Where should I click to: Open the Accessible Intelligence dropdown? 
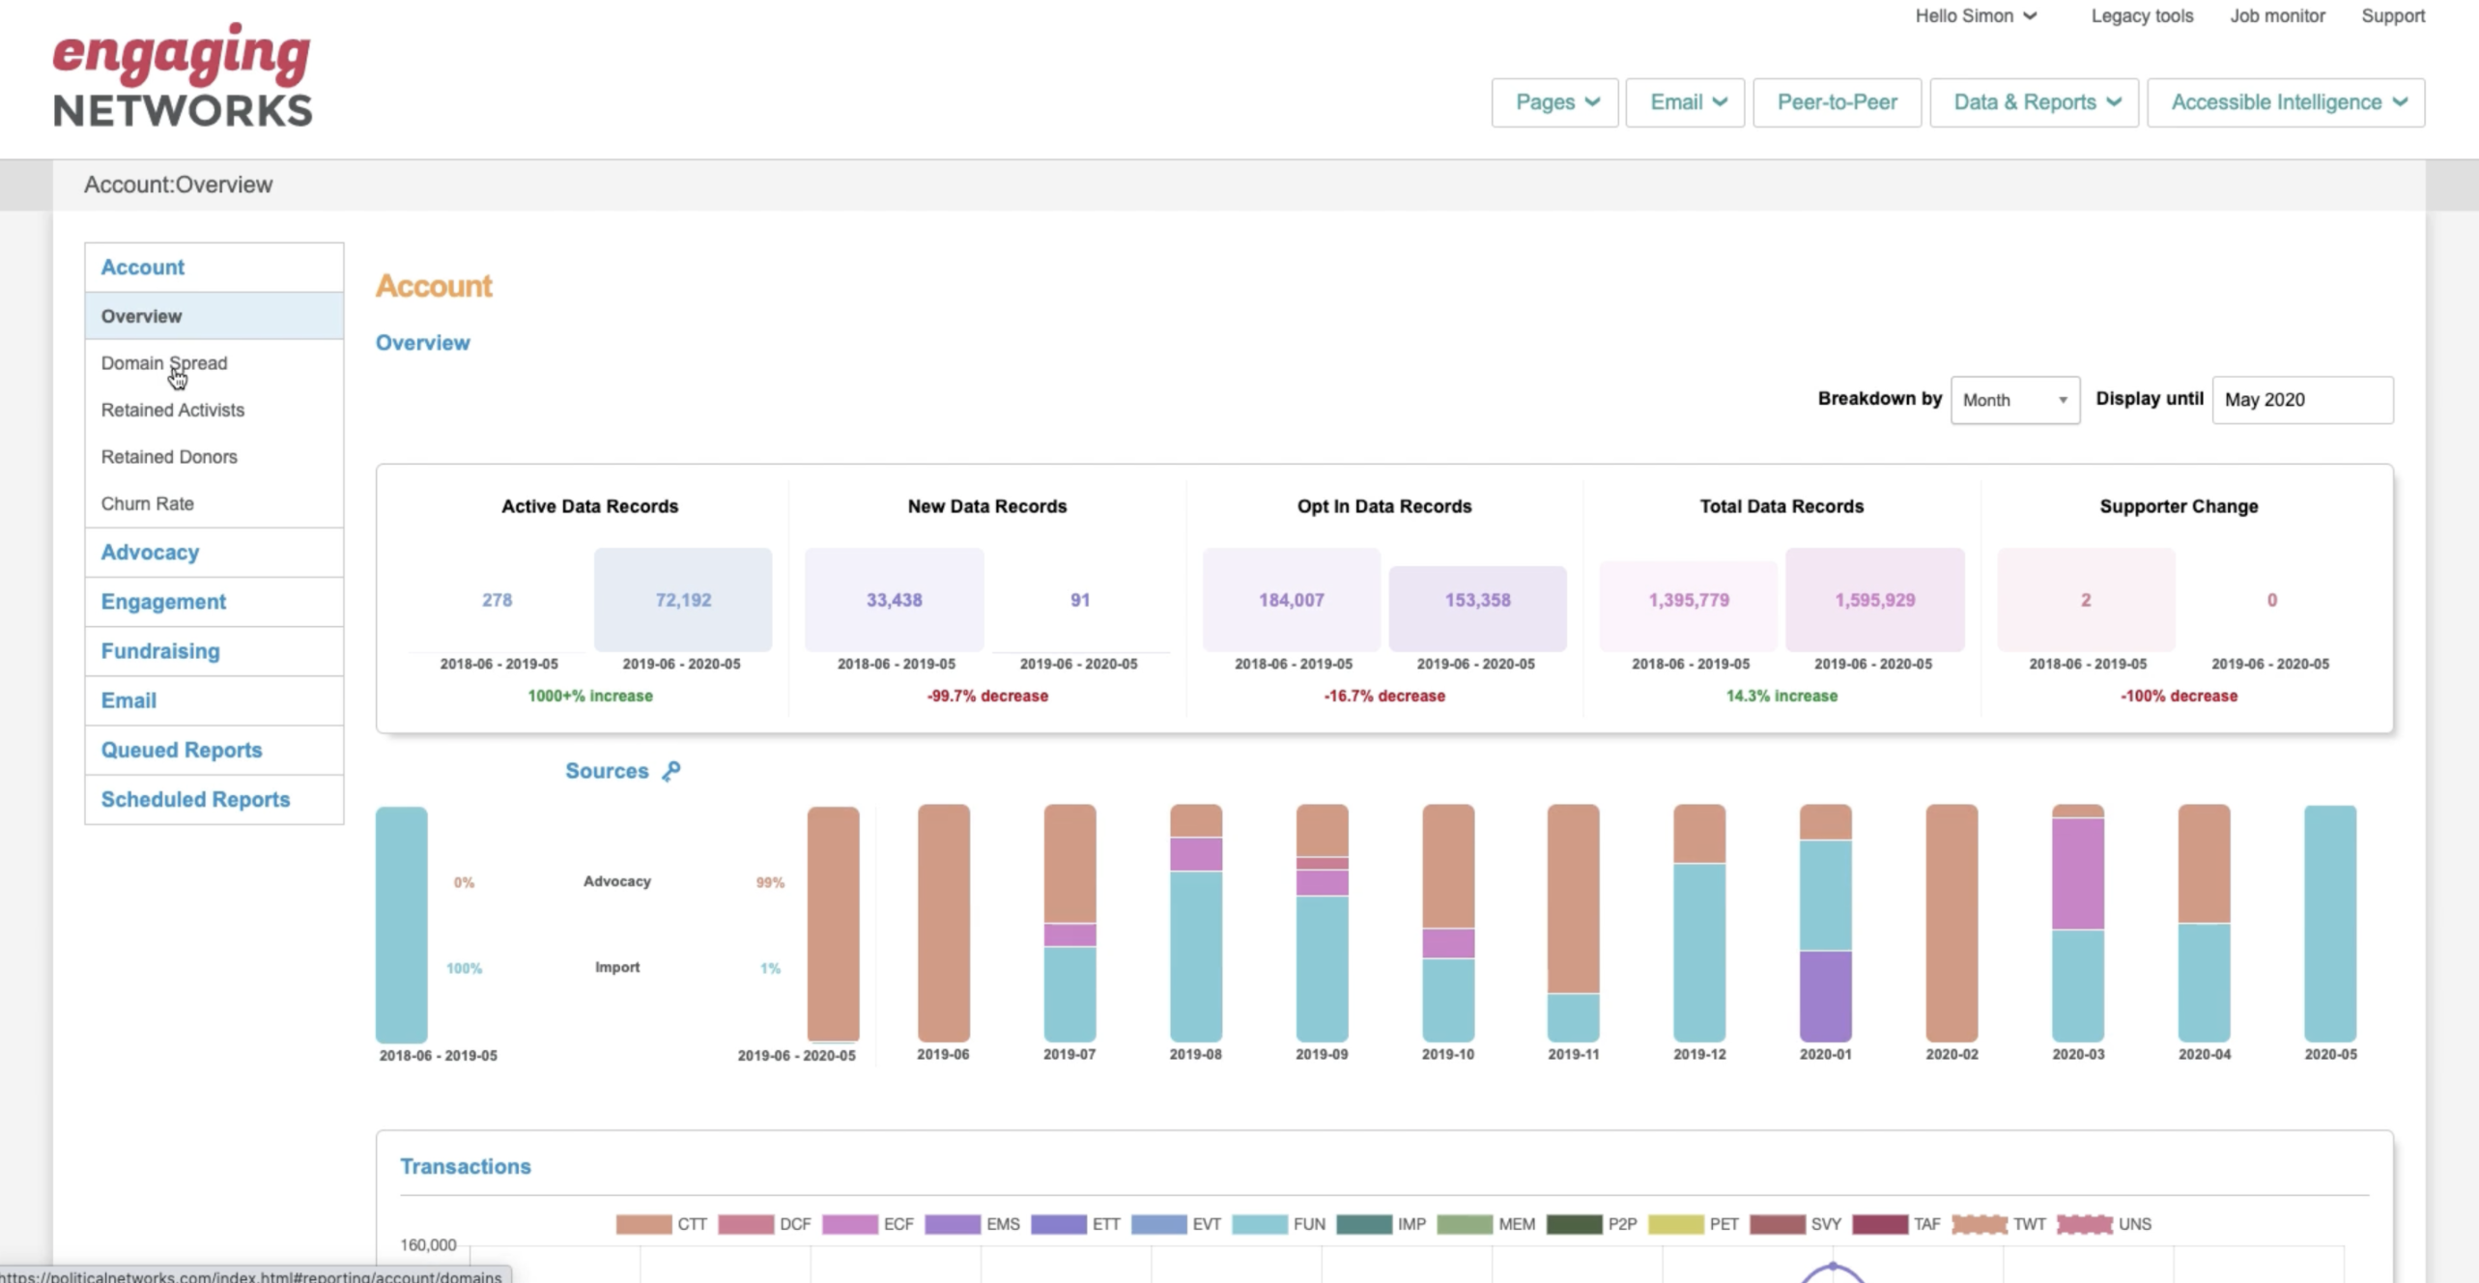click(x=2286, y=101)
